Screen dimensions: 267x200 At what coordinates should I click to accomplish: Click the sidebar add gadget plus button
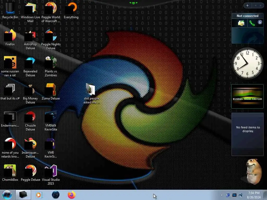pyautogui.click(x=247, y=6)
